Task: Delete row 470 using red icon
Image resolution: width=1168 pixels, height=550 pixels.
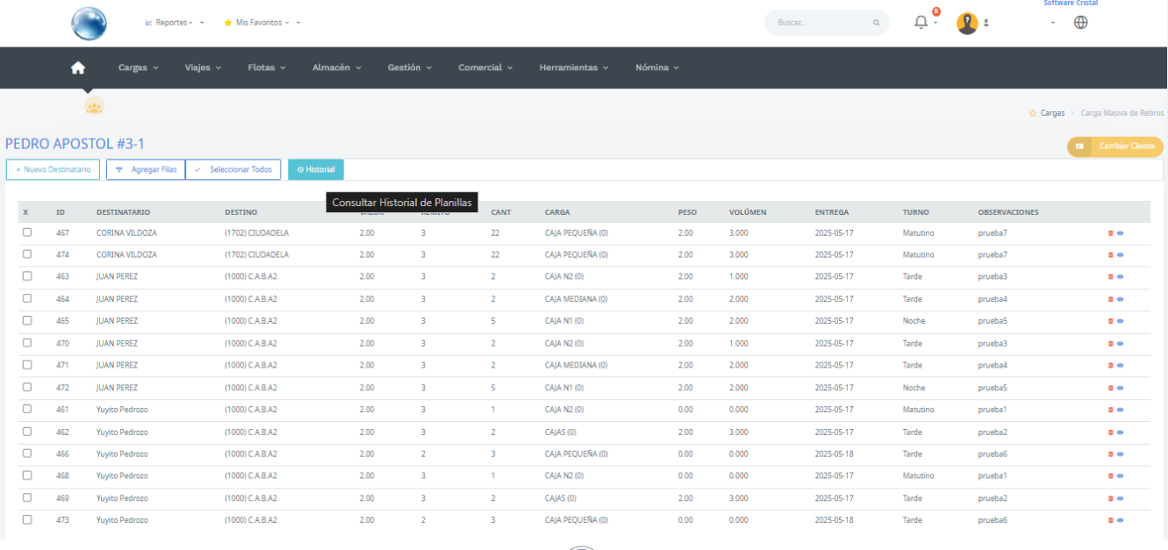Action: tap(1110, 343)
